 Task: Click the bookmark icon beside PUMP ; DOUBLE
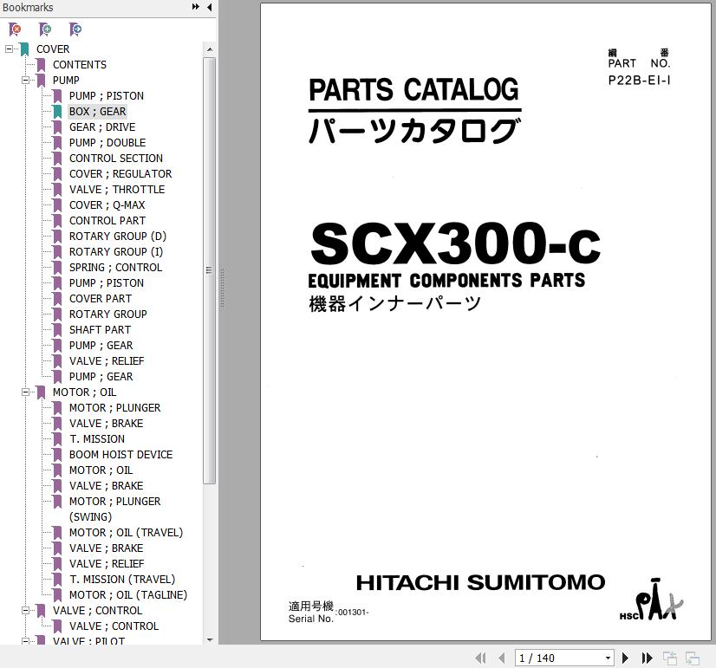(x=57, y=143)
